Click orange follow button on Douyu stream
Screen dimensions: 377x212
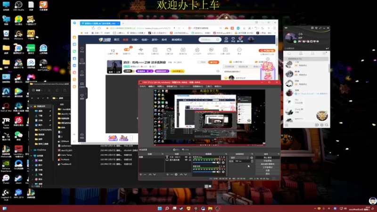(213, 62)
